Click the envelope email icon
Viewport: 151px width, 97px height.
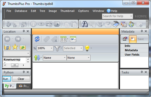coord(108,24)
